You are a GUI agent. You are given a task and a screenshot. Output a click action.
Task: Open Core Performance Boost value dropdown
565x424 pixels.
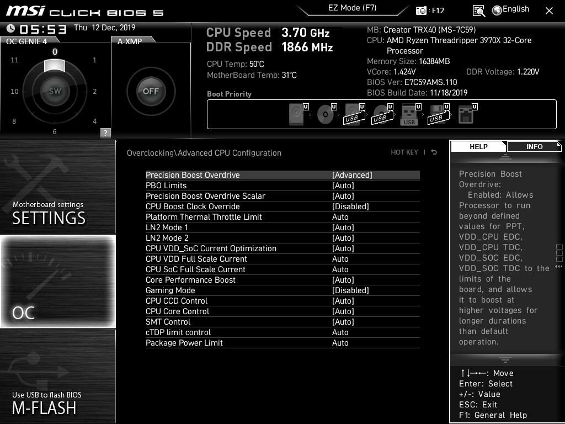point(343,280)
